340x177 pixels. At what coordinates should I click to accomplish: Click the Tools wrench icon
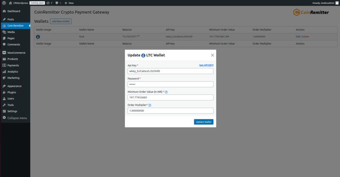click(x=4, y=105)
